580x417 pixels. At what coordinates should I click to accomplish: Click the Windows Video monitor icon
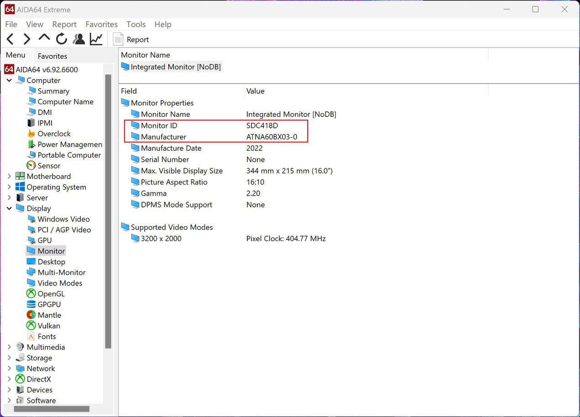pyautogui.click(x=31, y=219)
